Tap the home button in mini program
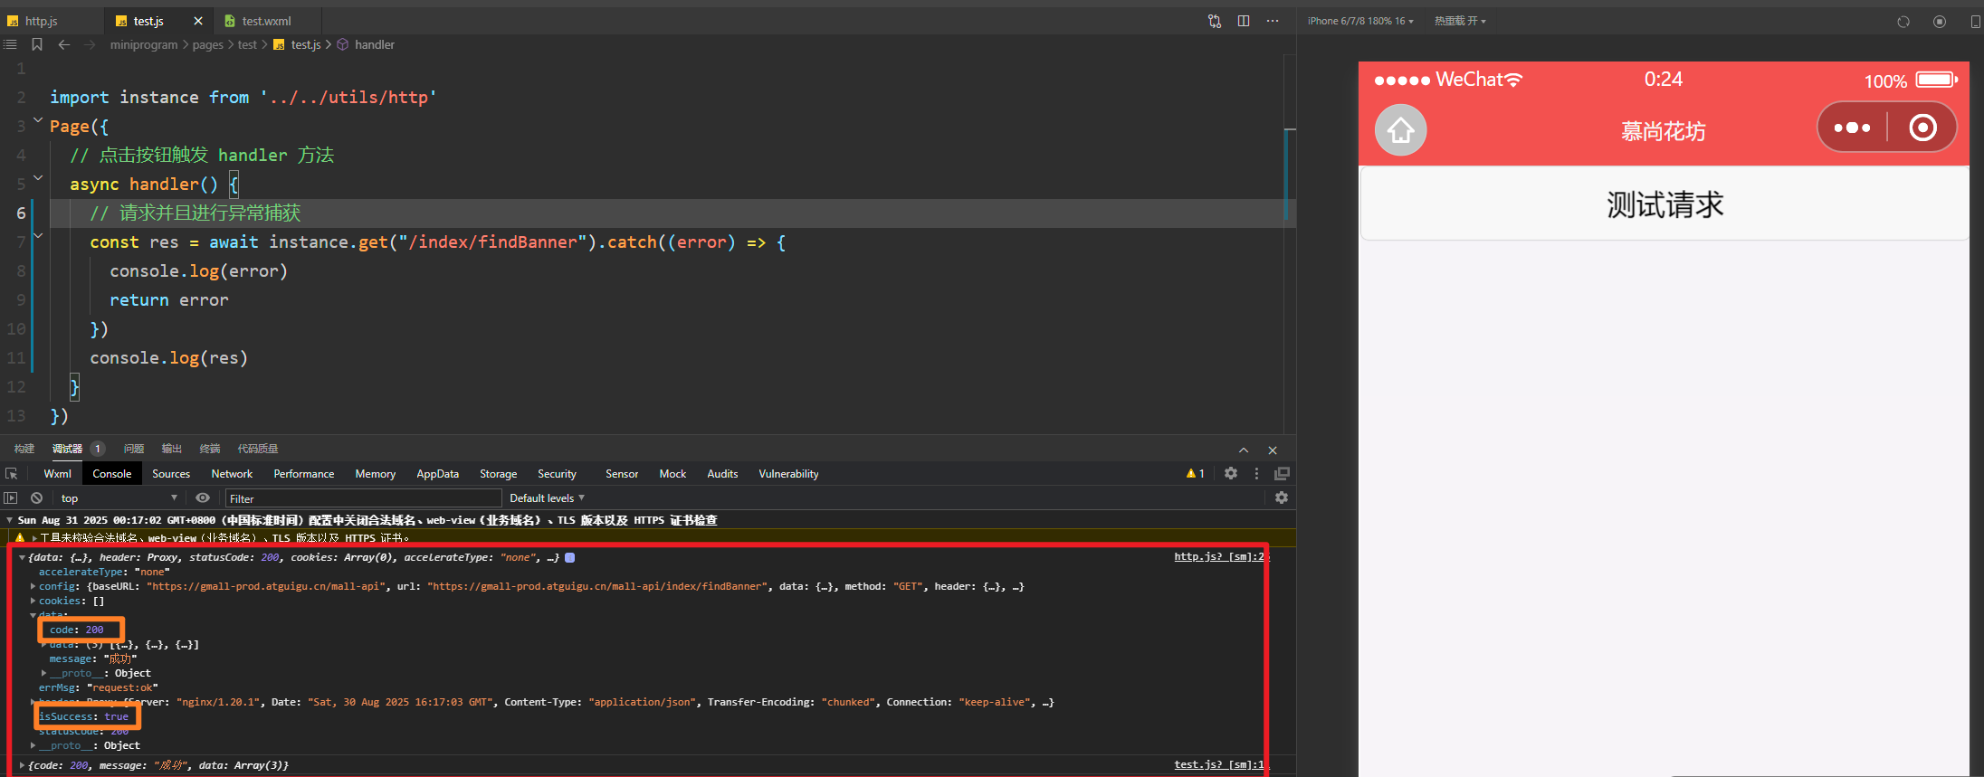1984x777 pixels. tap(1400, 130)
